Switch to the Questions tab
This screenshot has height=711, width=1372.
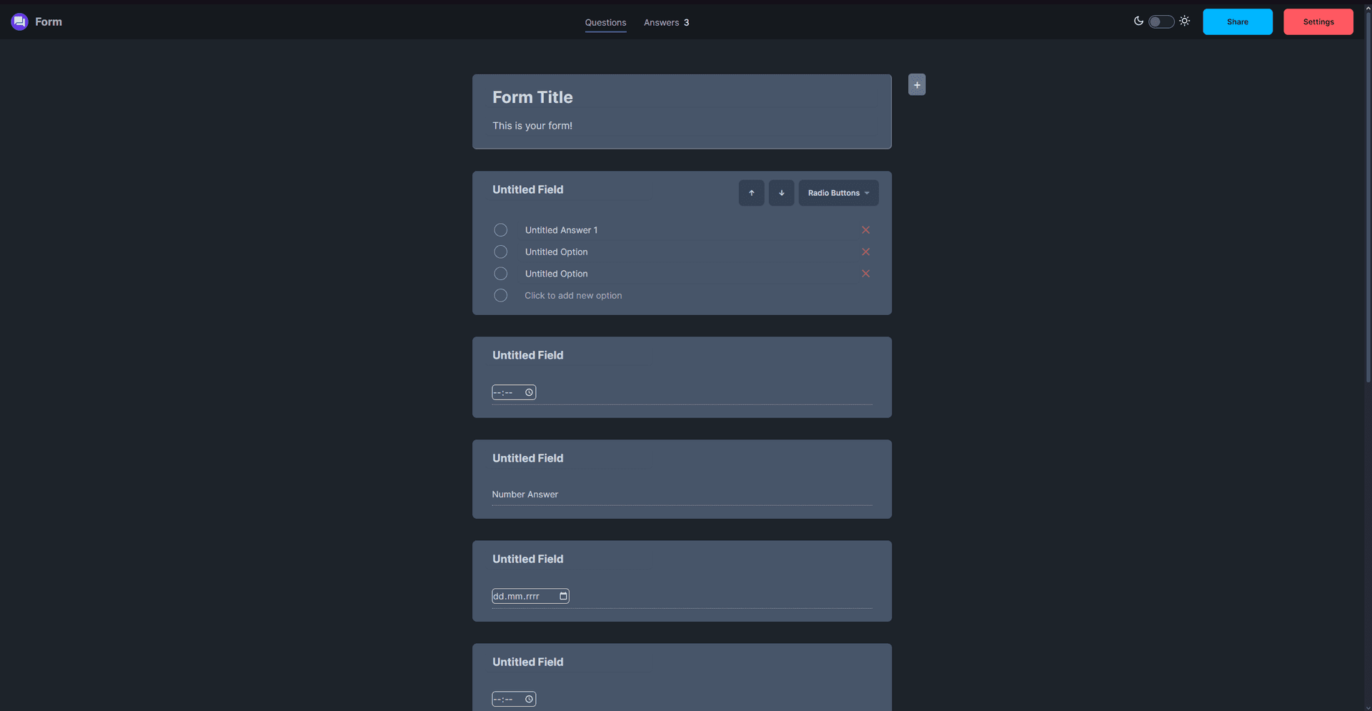[x=605, y=22]
